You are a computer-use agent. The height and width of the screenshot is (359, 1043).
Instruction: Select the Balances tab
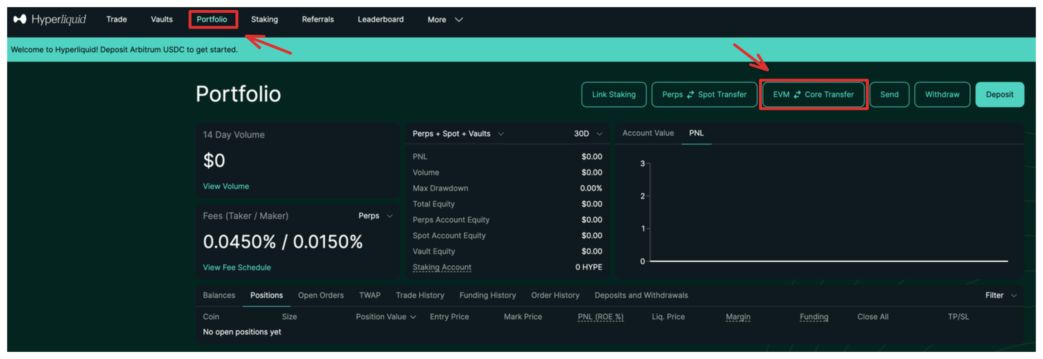[219, 295]
